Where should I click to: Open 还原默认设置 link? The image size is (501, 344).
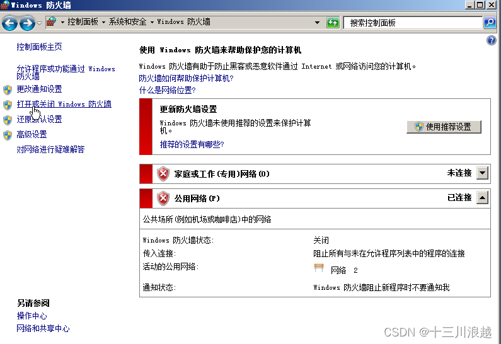point(39,119)
